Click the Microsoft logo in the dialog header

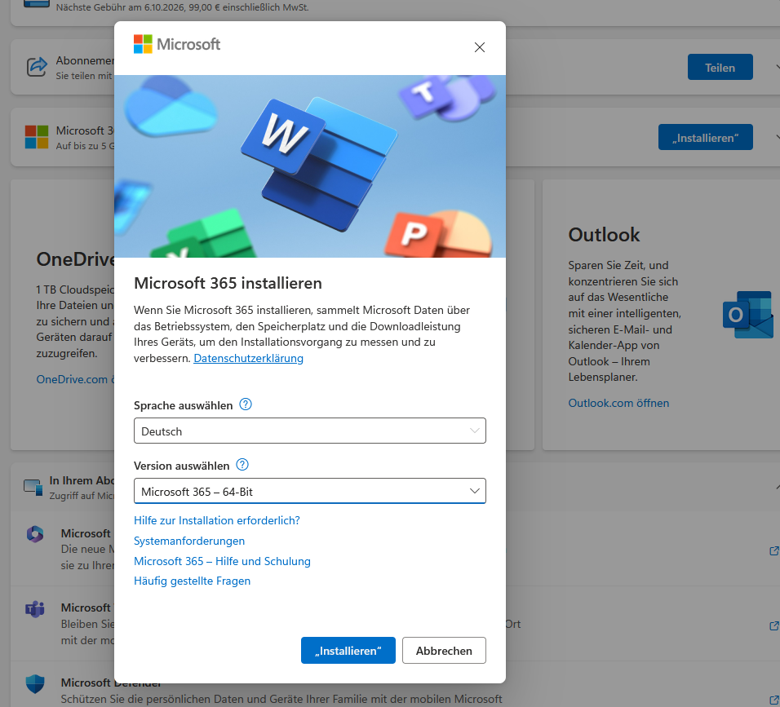coord(177,44)
